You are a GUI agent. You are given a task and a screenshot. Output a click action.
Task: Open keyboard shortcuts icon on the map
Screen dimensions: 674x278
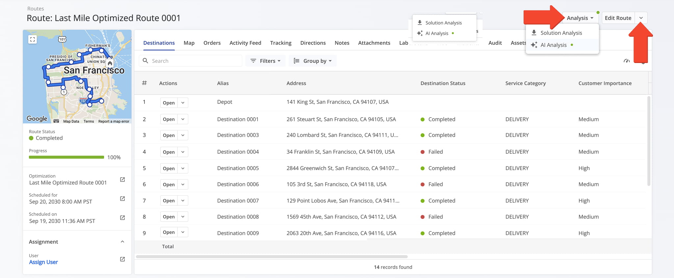(56, 121)
